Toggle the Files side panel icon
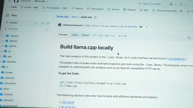Screen dimensions: 193x108 tap(7, 15)
